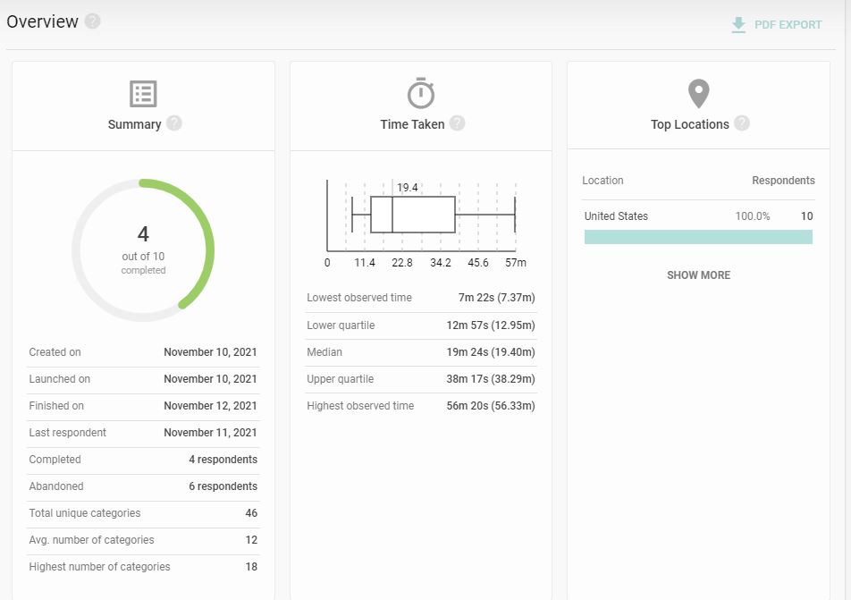Click Highest number of categories value 18
Image resolution: width=851 pixels, height=600 pixels.
tap(251, 566)
